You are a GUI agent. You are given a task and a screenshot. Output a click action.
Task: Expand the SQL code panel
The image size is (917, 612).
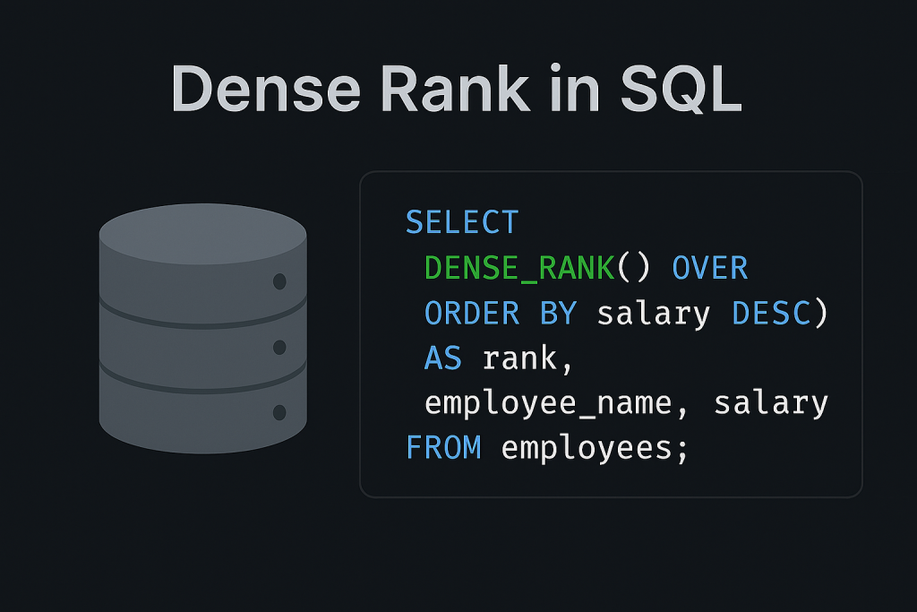pyautogui.click(x=612, y=332)
